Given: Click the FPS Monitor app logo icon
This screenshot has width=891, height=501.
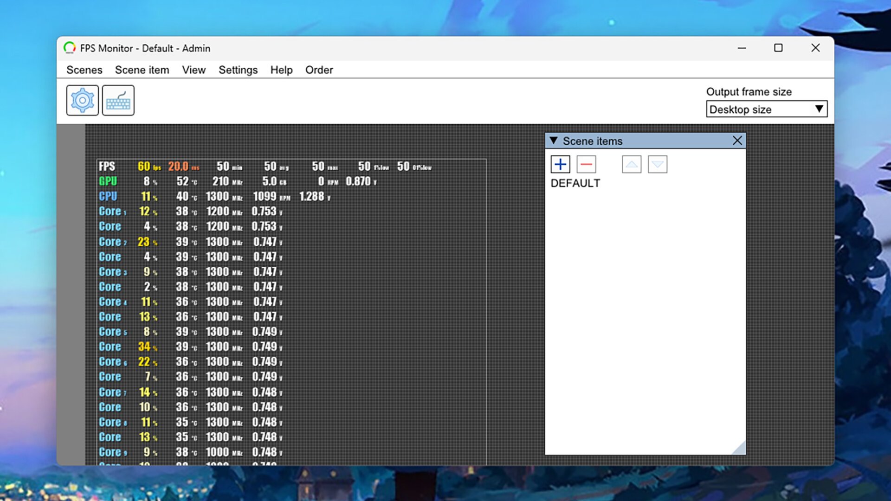Looking at the screenshot, I should (x=69, y=48).
